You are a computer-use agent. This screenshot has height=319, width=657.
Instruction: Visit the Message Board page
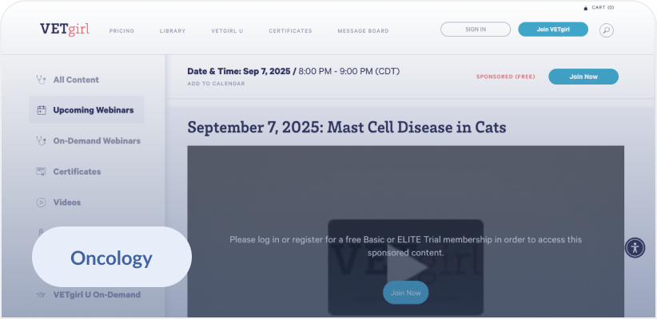point(363,31)
